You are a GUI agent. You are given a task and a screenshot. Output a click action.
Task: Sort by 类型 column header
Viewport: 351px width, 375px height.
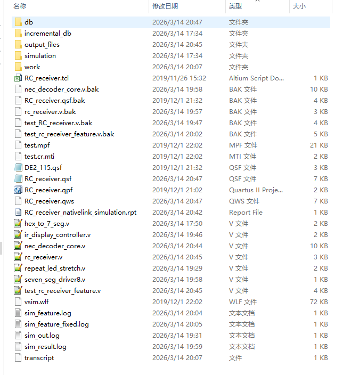(235, 6)
